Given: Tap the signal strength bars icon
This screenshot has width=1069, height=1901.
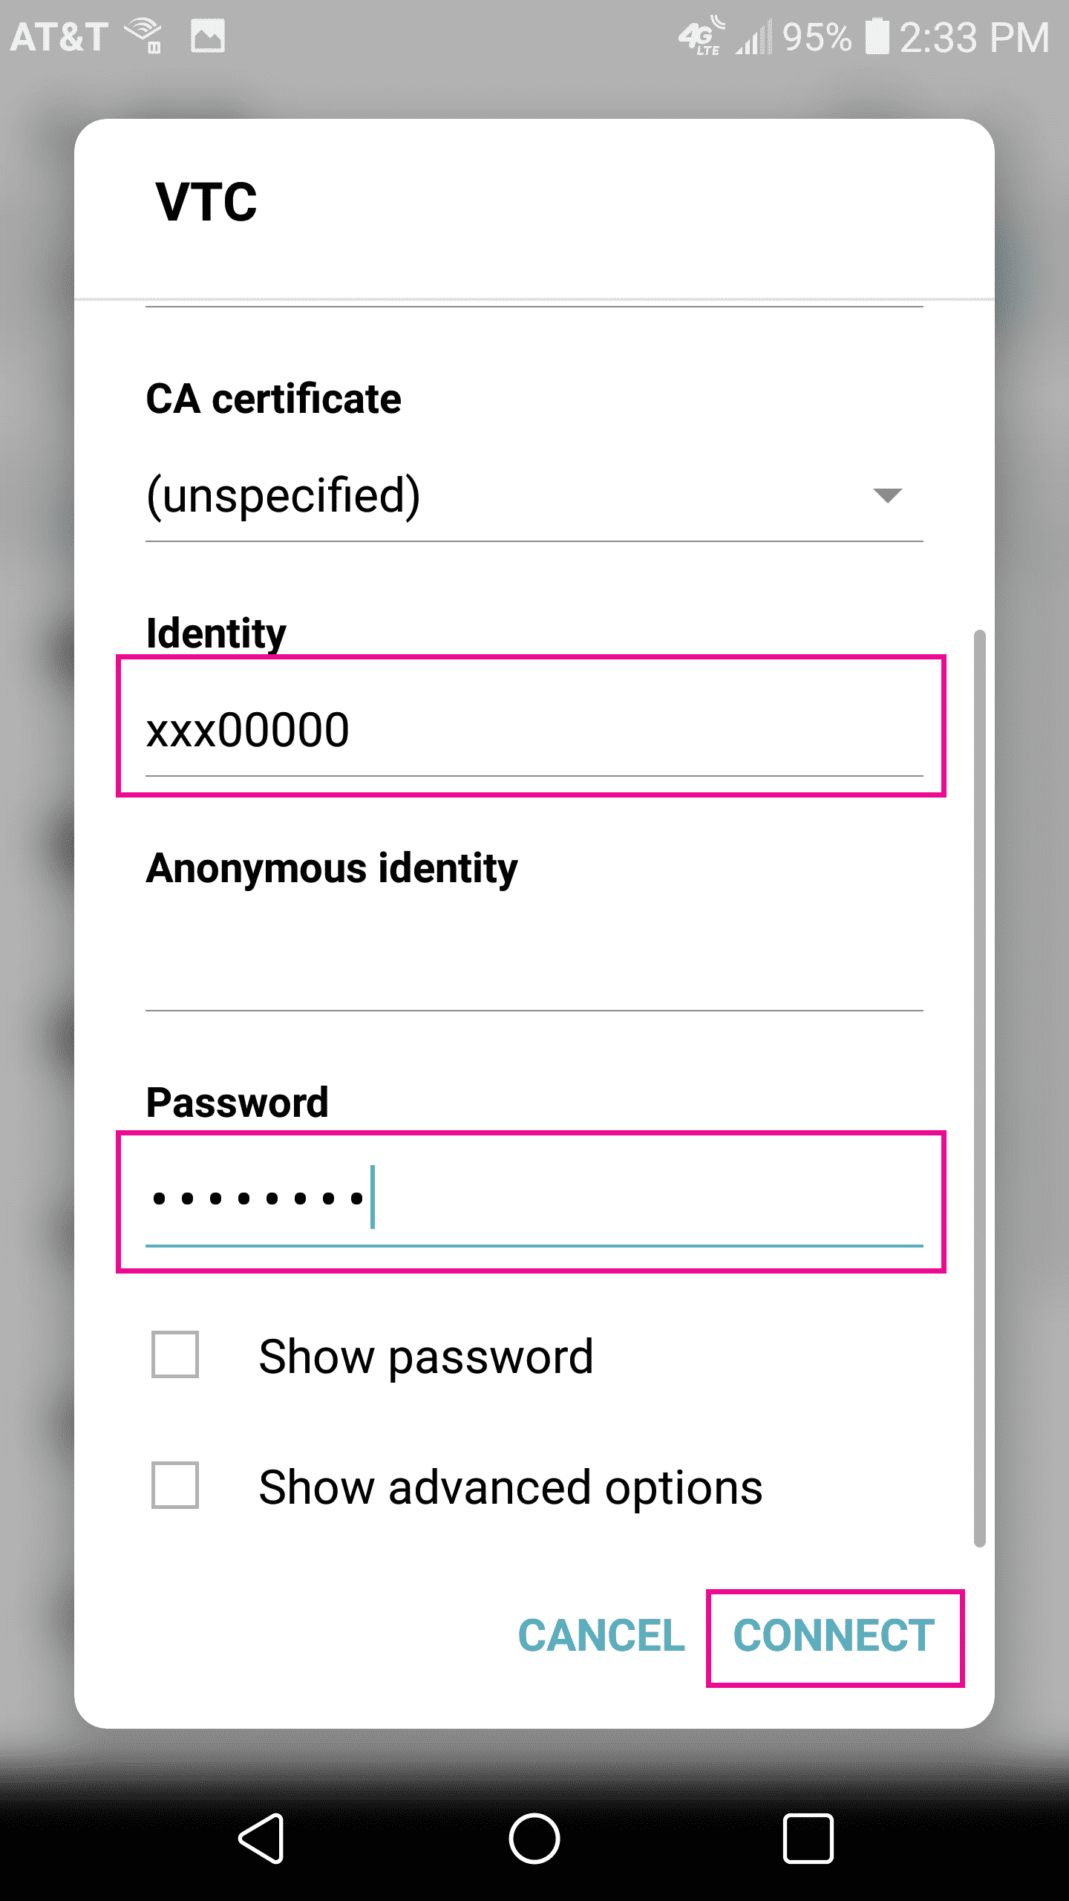Looking at the screenshot, I should 754,36.
